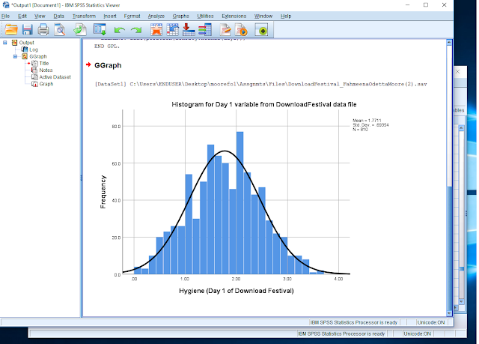The image size is (479, 344).
Task: Open the View menu
Action: click(x=40, y=16)
